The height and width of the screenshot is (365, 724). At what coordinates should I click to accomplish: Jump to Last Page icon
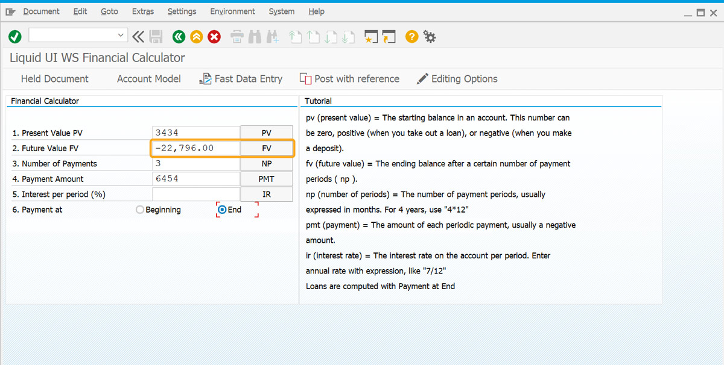click(x=348, y=37)
